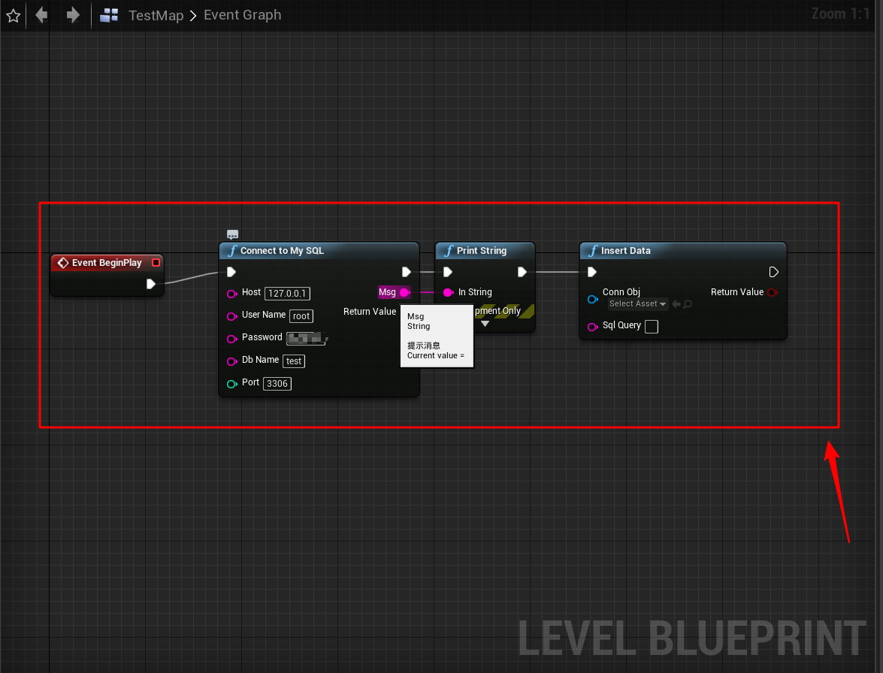Click the level blueprint icon in the breadcrumb bar
Image resolution: width=883 pixels, height=673 pixels.
point(109,15)
